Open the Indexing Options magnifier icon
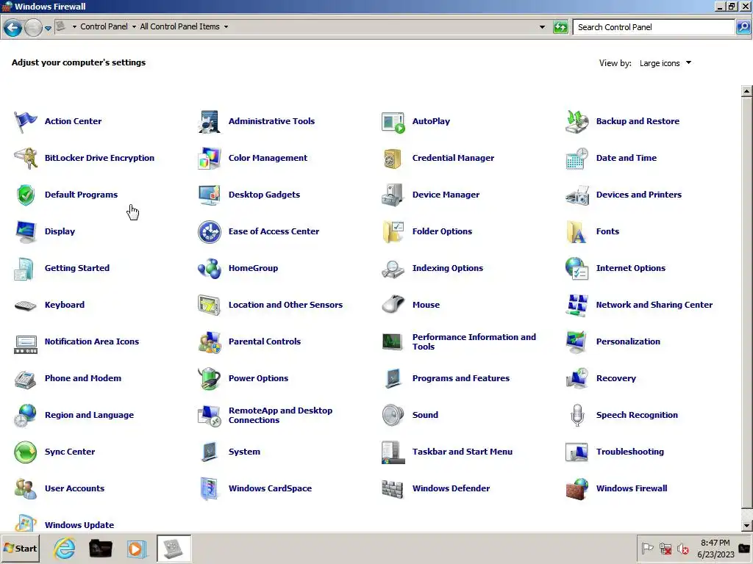This screenshot has width=753, height=564. point(393,269)
